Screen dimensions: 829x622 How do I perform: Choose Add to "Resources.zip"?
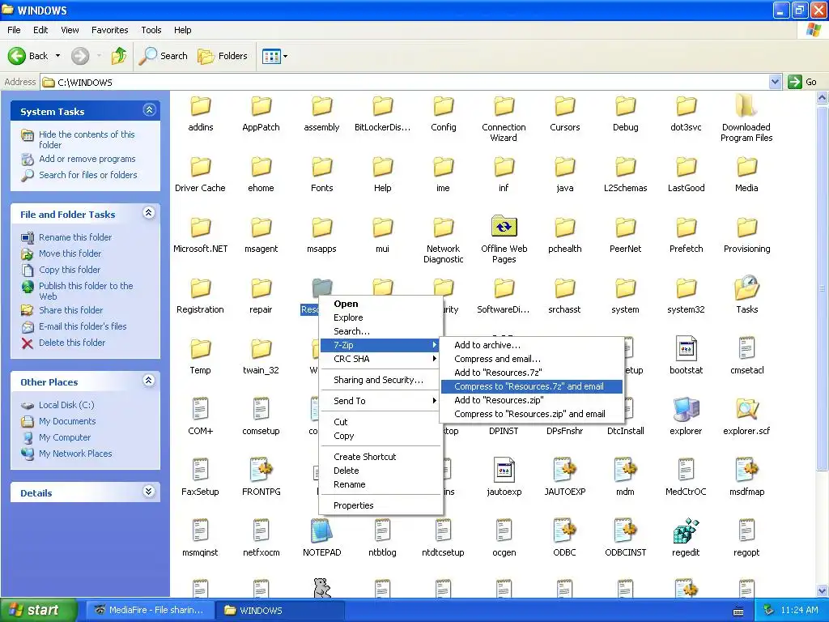point(531,400)
